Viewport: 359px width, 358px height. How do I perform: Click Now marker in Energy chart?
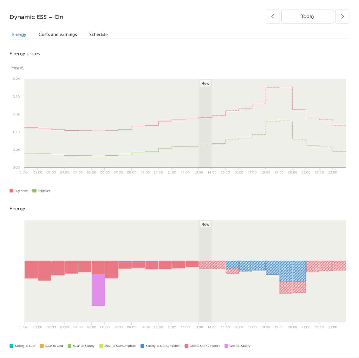[205, 224]
